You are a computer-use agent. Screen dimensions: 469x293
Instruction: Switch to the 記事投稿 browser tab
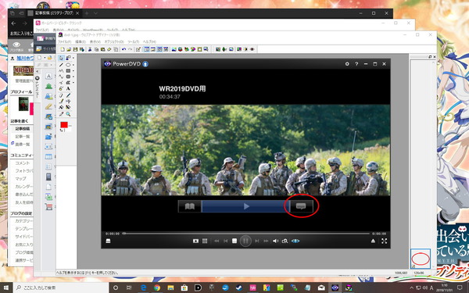[x=53, y=13]
